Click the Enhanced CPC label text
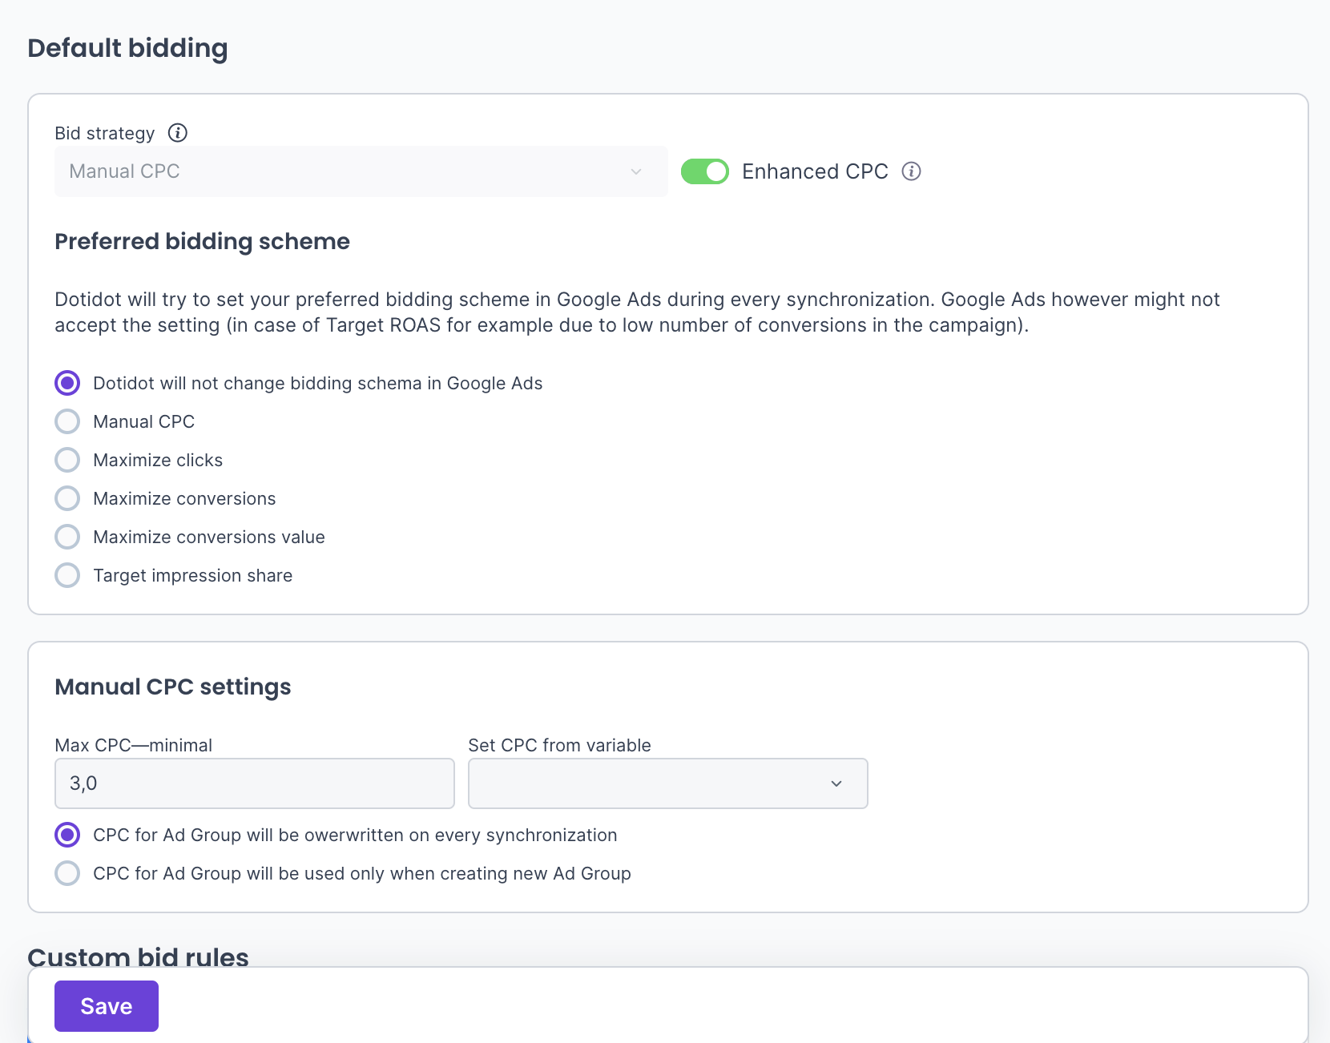This screenshot has height=1043, width=1330. 815,171
